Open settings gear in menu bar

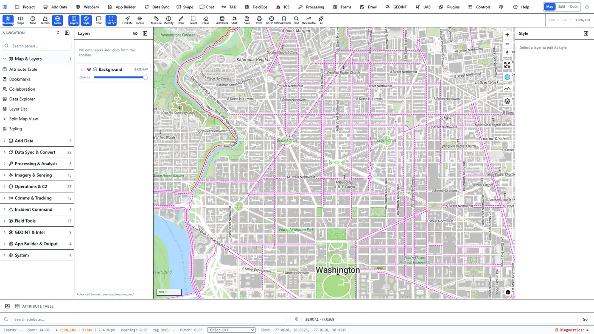(501, 7)
